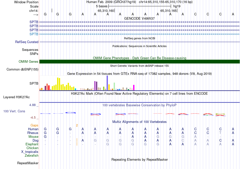Click the 4.88 PhyloP upper scale value
The width and height of the screenshot is (240, 169).
32,105
